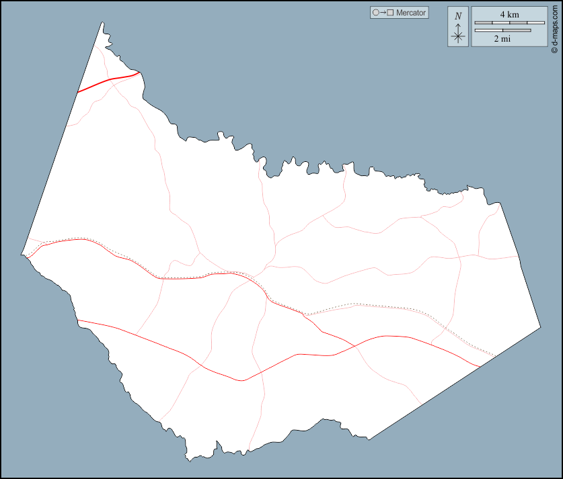This screenshot has width=563, height=479.
Task: Click the circle-to-square projection icon
Action: point(382,13)
